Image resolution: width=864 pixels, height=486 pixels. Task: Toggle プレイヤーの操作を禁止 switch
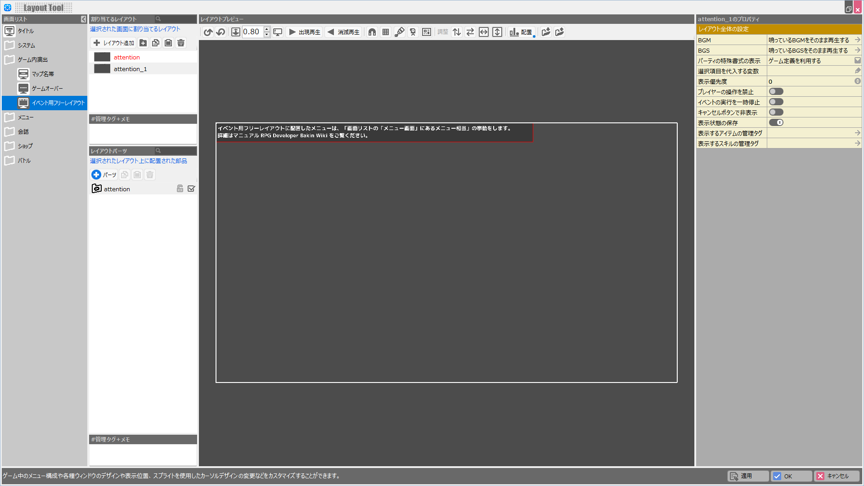tap(776, 91)
